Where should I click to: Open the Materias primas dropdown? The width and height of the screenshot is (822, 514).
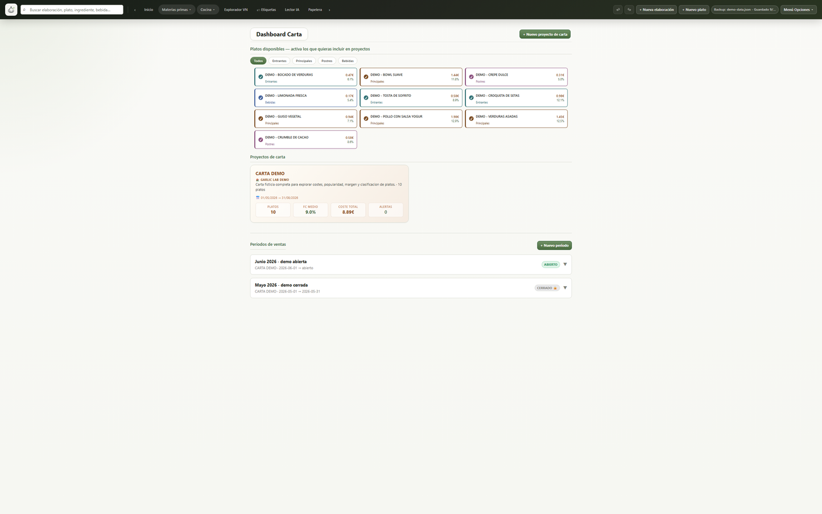click(x=176, y=10)
